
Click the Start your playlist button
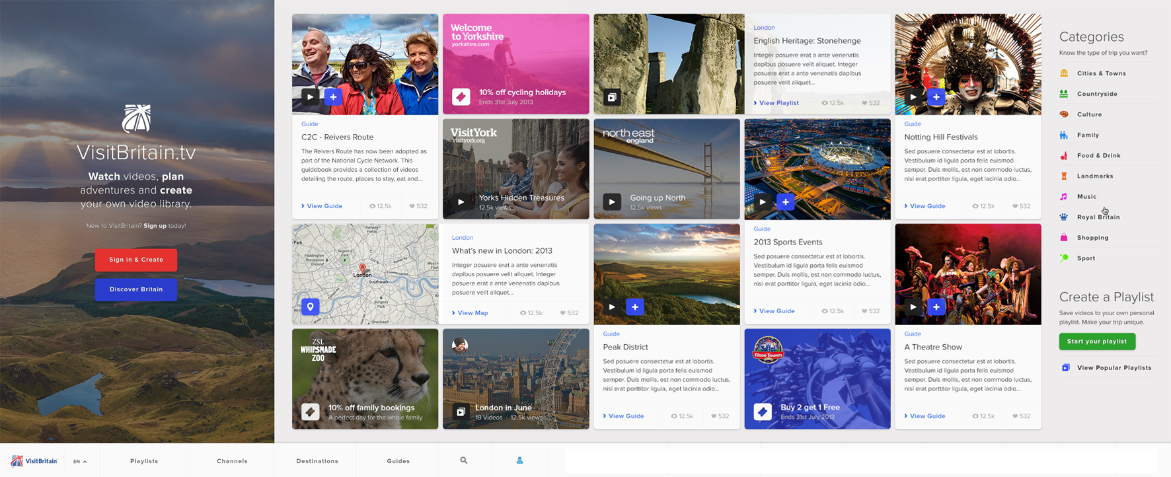[x=1097, y=342]
